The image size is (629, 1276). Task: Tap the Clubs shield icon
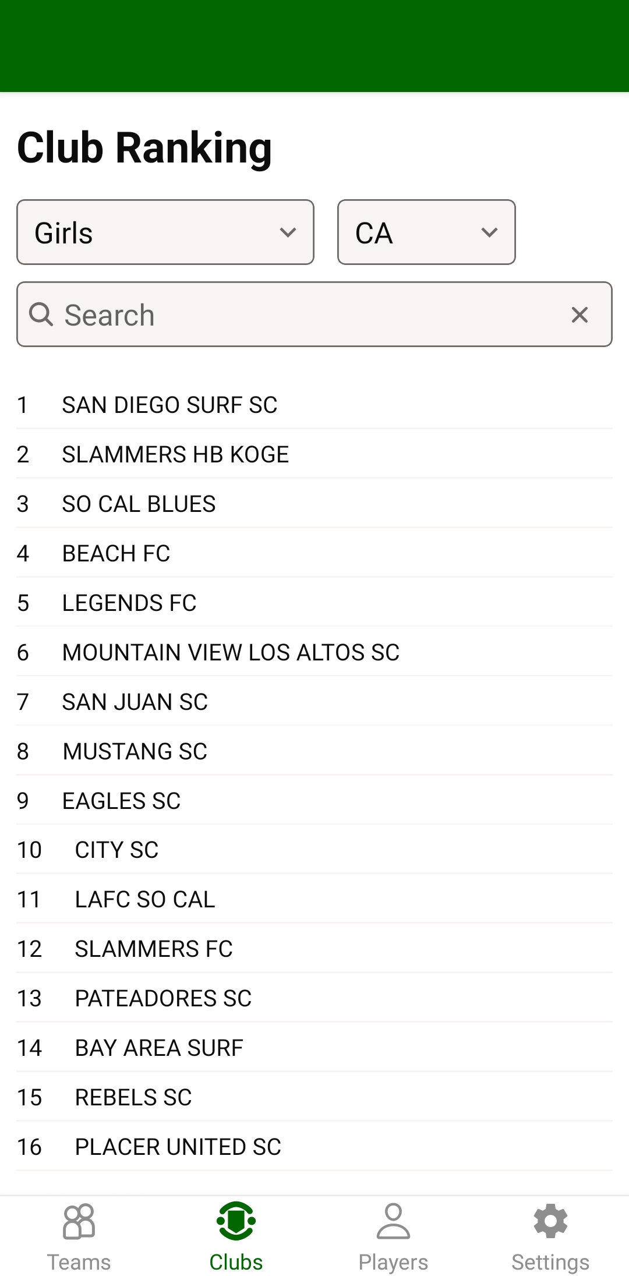pos(236,1221)
